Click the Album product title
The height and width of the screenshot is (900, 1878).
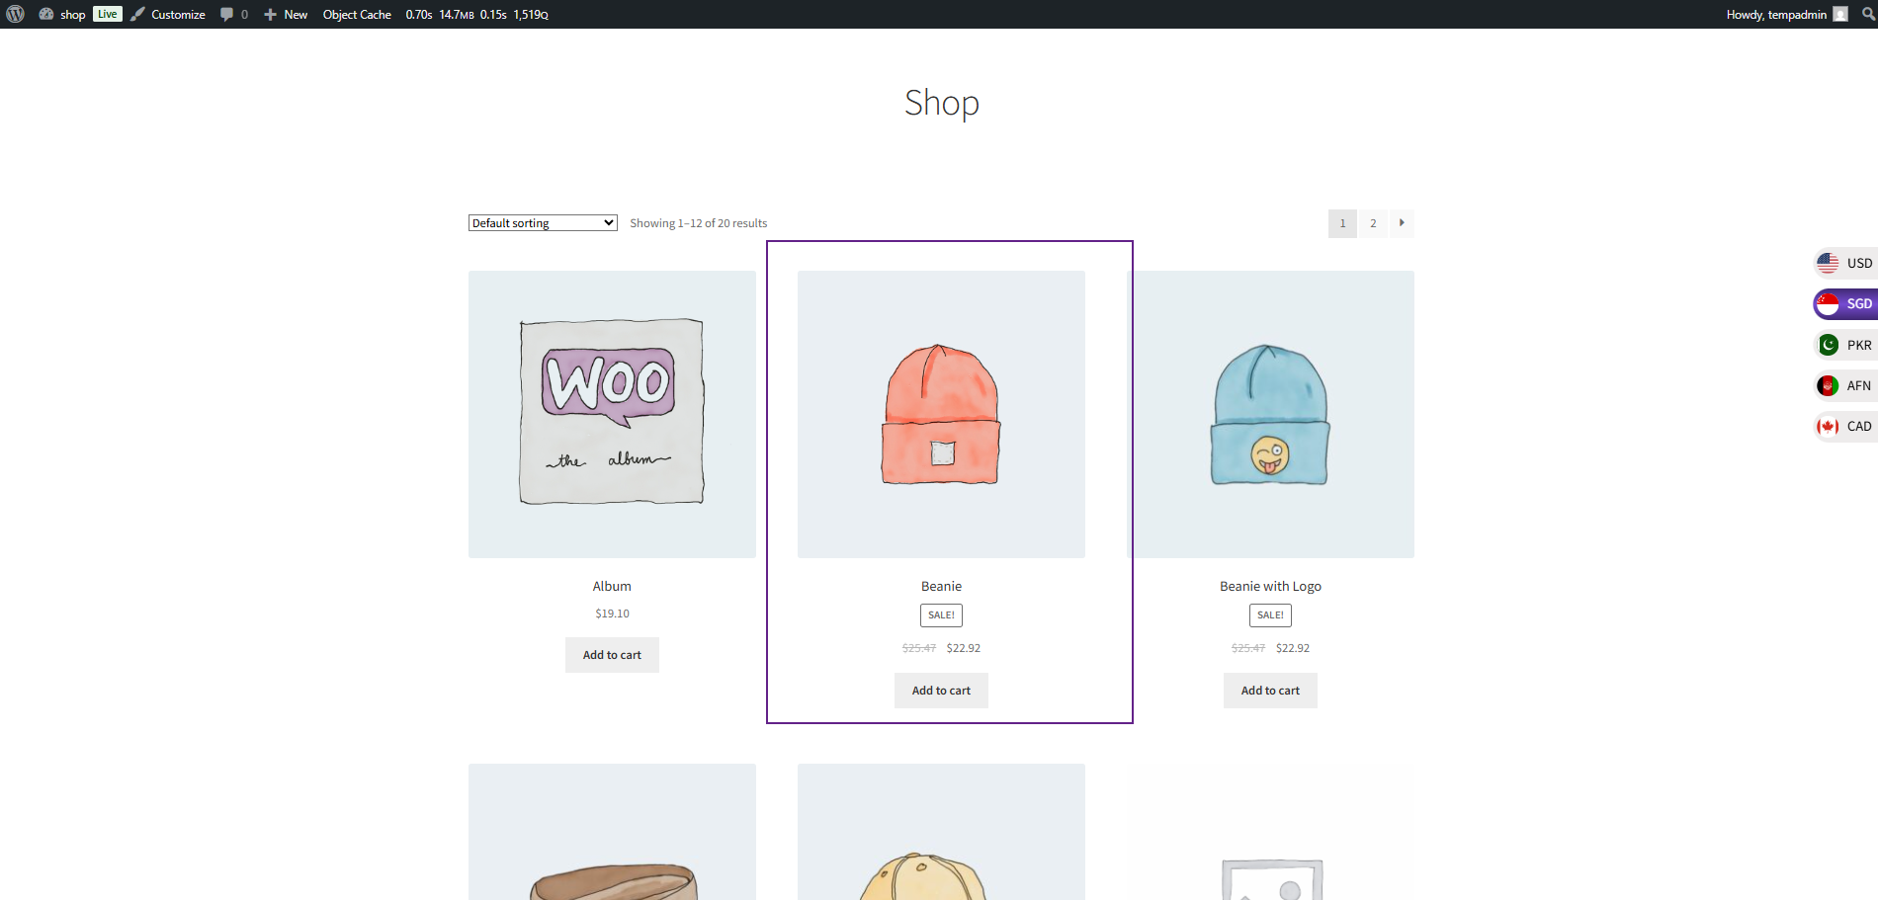coord(612,586)
